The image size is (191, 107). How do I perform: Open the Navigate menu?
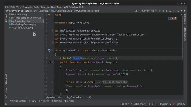(27, 7)
